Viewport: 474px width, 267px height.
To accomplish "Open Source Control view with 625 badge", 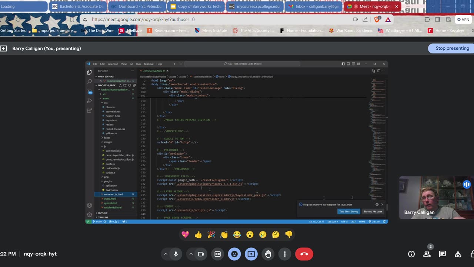I will coord(89,91).
